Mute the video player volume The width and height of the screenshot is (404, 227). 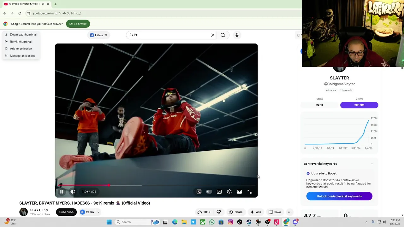[x=73, y=192]
